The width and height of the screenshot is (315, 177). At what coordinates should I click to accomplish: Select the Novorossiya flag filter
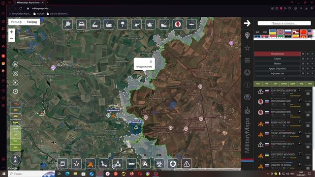pyautogui.click(x=280, y=32)
